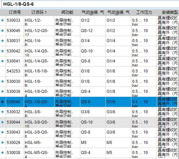Click order code HGL-1/8-1/8-B
The width and height of the screenshot is (179, 159).
36,72
